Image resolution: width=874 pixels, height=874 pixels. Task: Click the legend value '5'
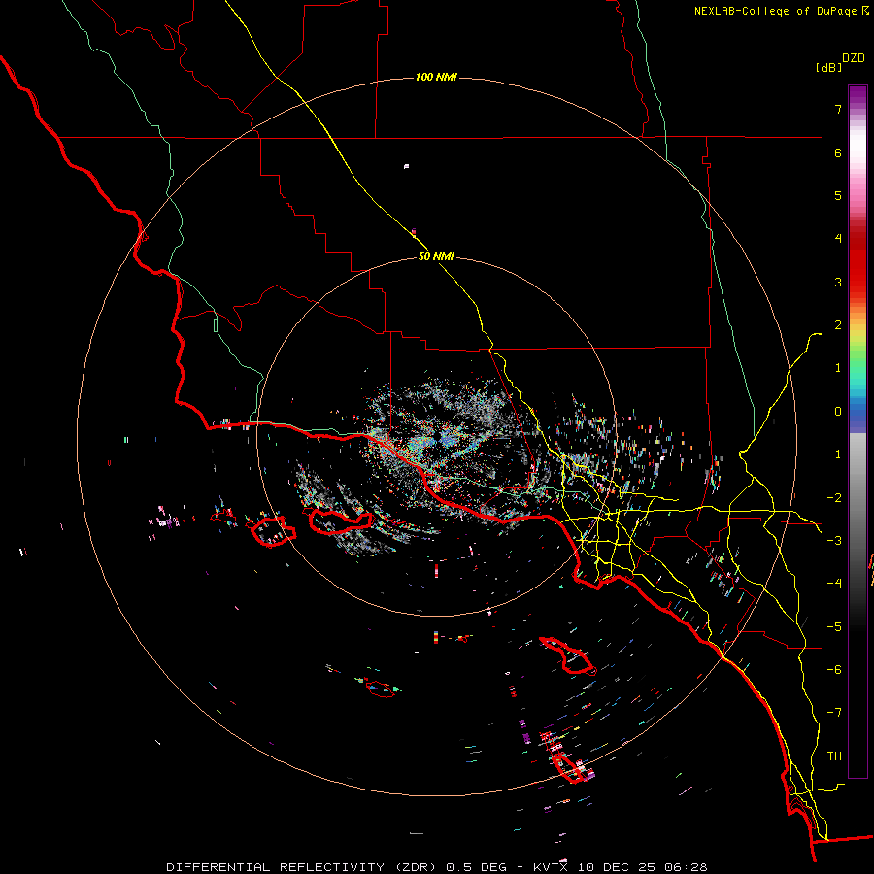(x=838, y=195)
